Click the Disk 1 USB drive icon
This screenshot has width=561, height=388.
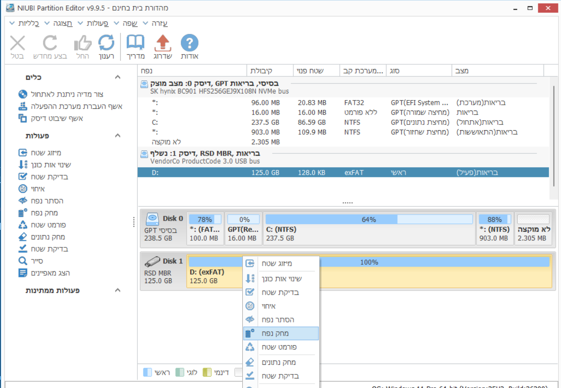pyautogui.click(x=152, y=262)
